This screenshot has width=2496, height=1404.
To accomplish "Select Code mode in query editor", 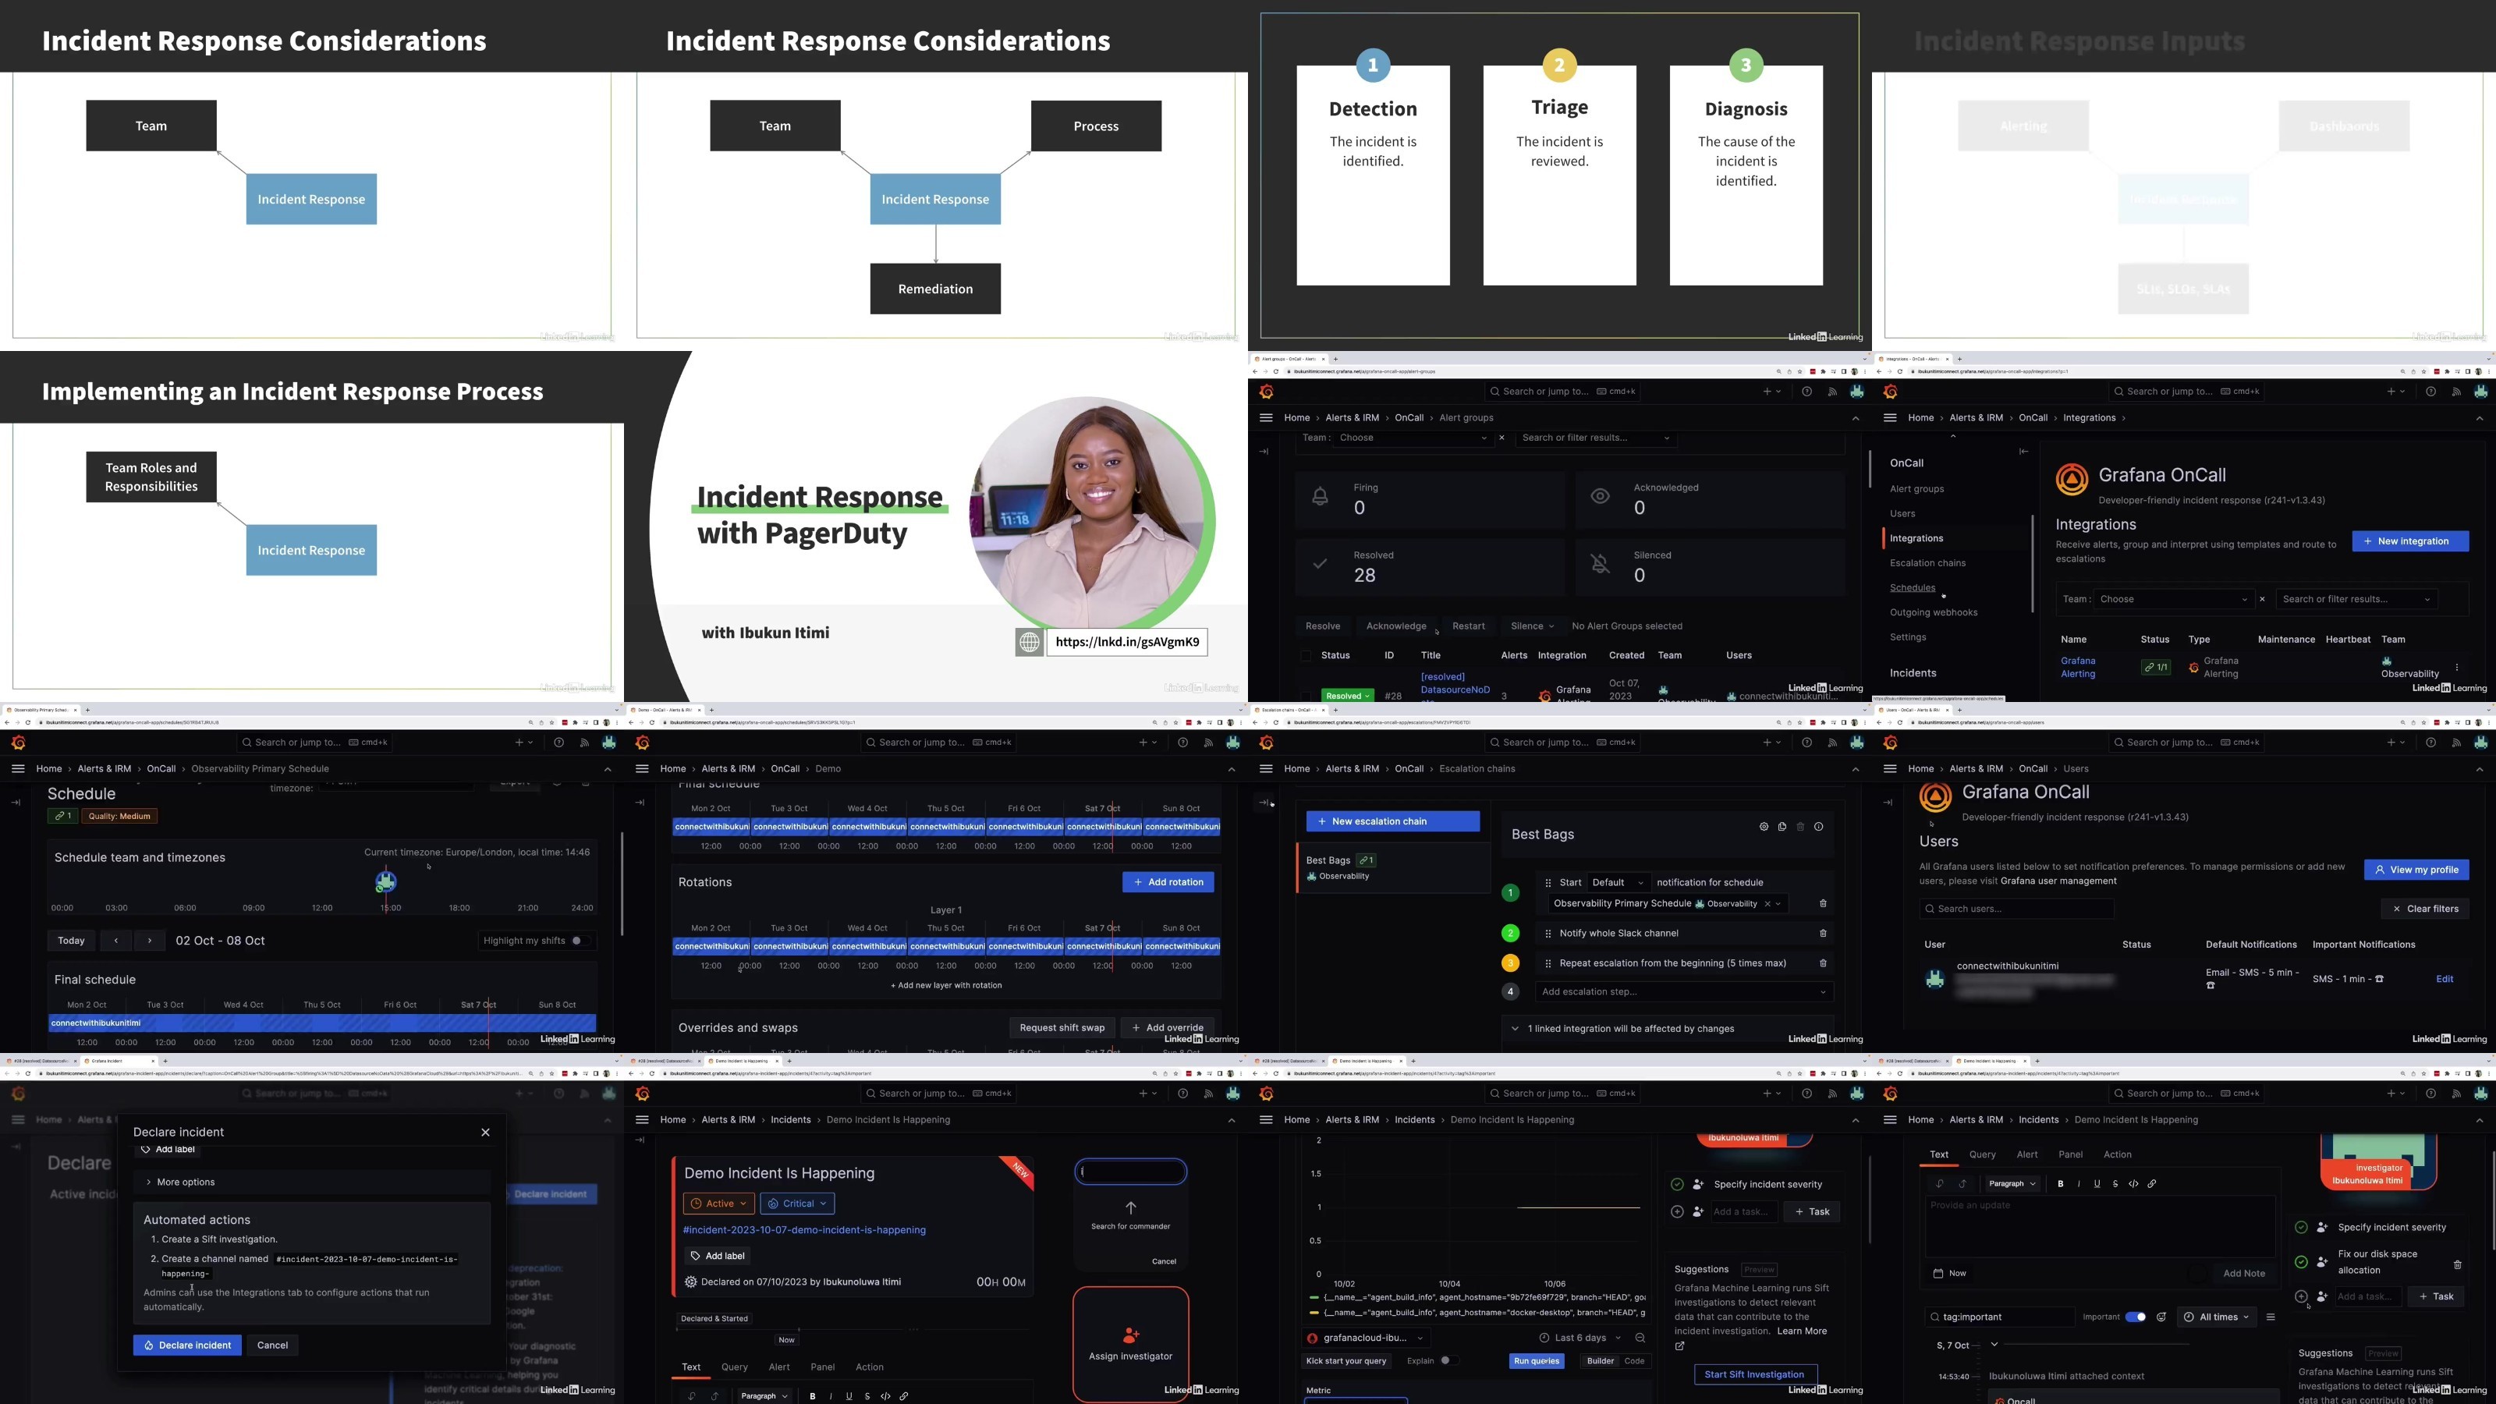I will (x=1633, y=1360).
